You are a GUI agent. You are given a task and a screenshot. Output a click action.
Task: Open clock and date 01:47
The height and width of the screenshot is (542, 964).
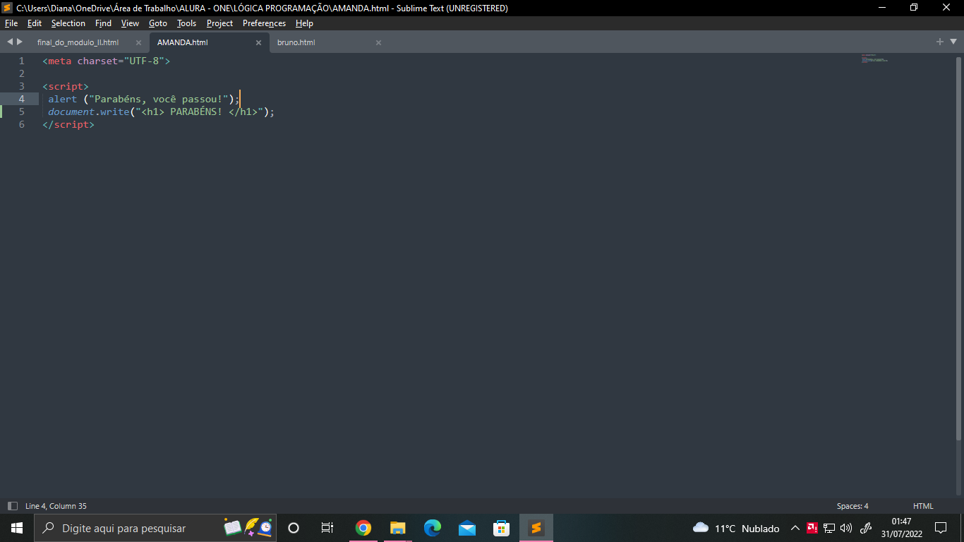click(x=901, y=528)
